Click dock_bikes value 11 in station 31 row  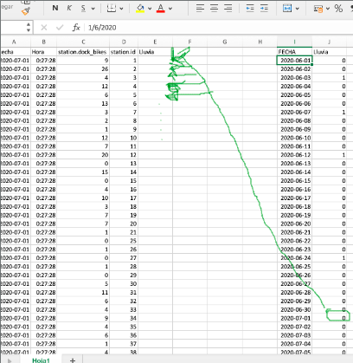[x=83, y=293]
